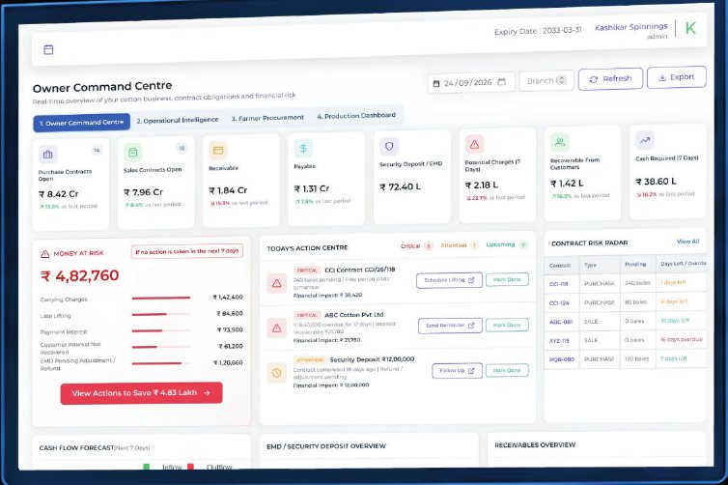This screenshot has width=728, height=485.
Task: Click the badge 14 on Purchase Contracts card
Action: [97, 150]
